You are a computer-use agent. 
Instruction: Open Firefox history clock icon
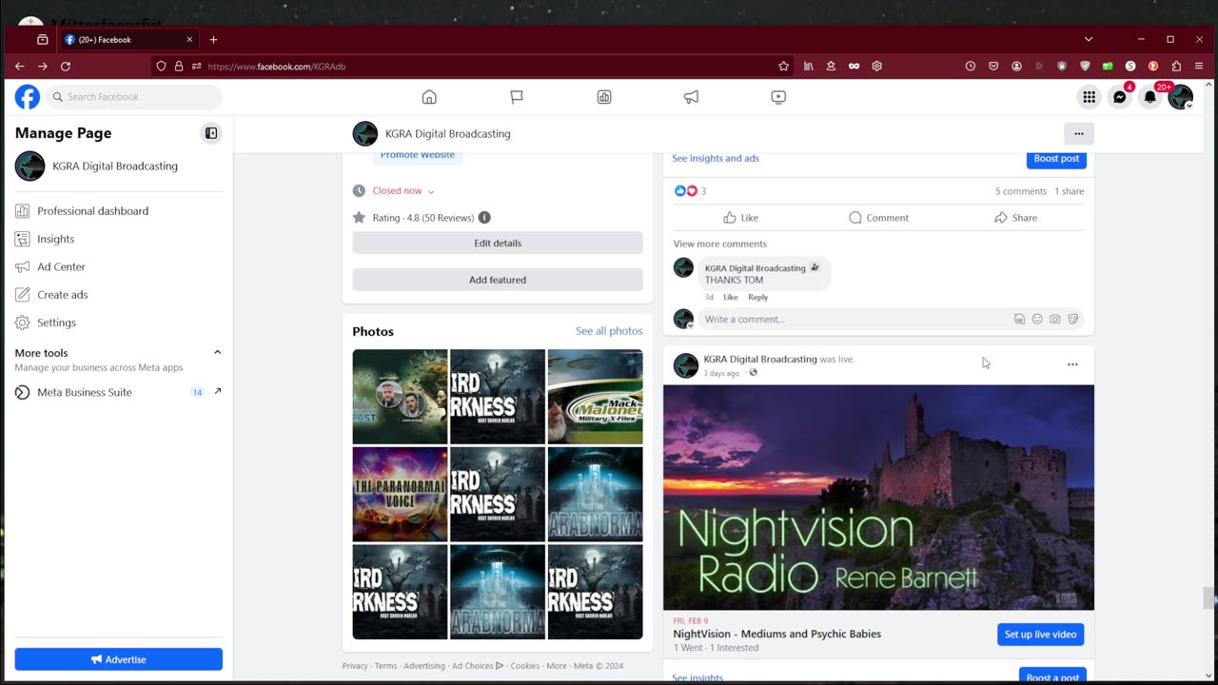point(970,67)
